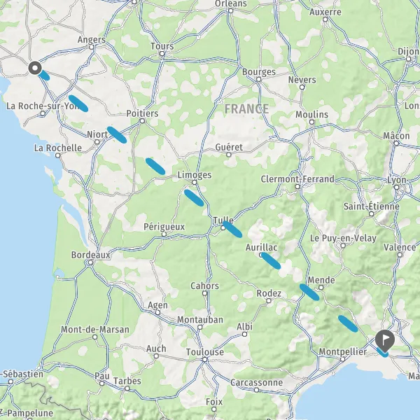Screen dimensions: 420x420
Task: Select the Bordeaux city marker
Action: tap(90, 262)
